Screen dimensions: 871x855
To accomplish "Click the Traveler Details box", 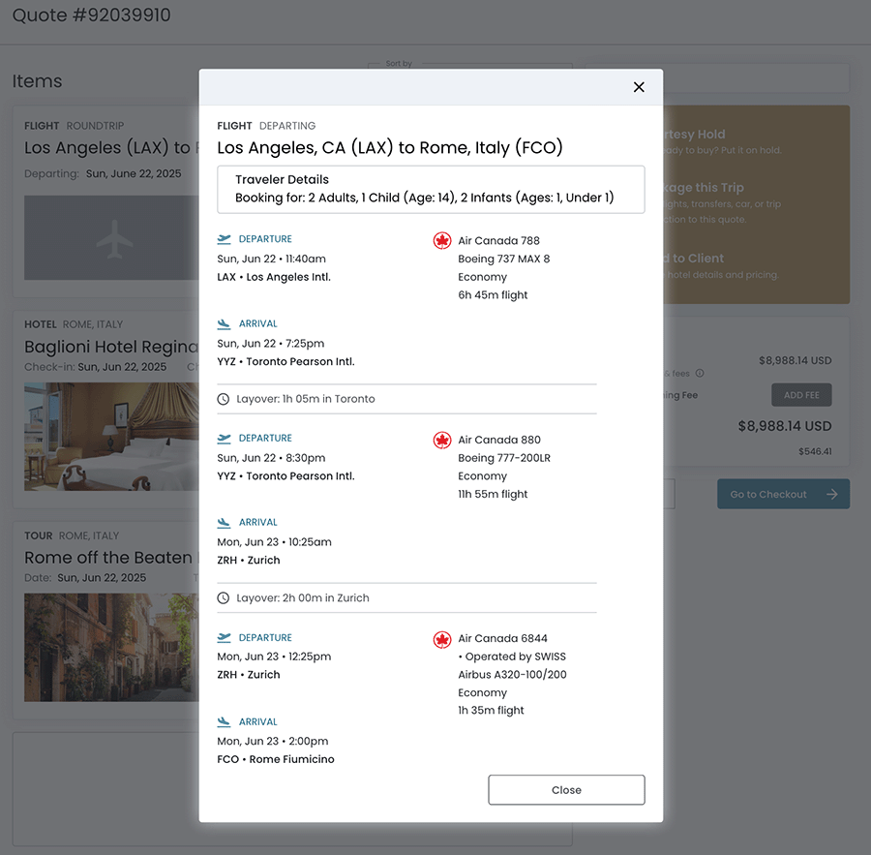I will (431, 189).
